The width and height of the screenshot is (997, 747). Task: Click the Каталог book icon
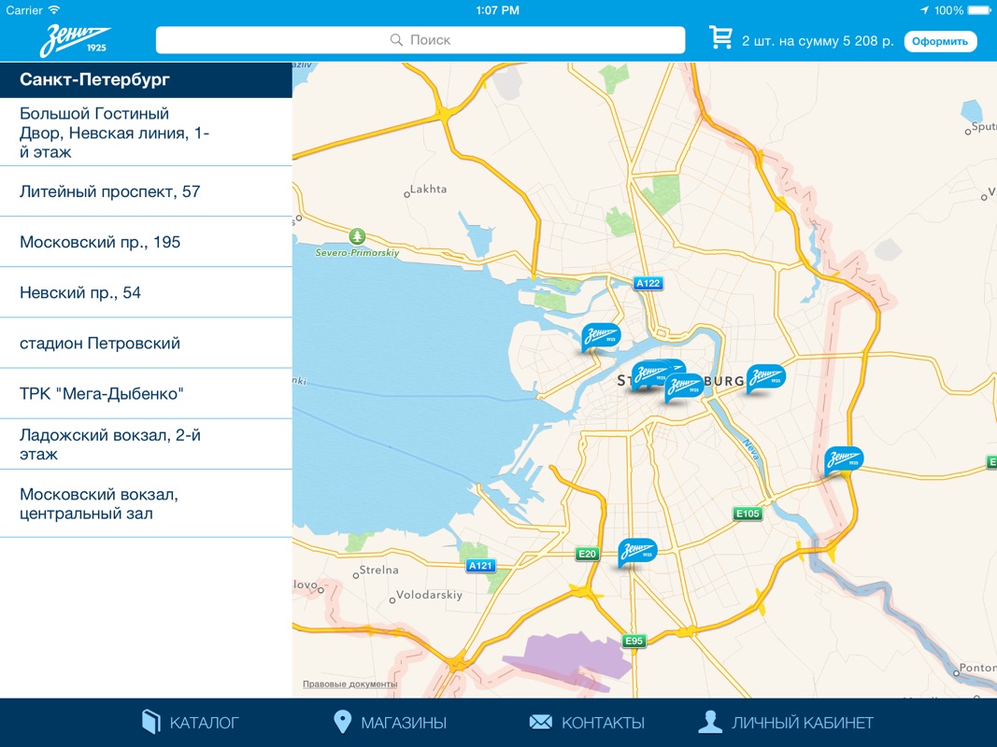pyautogui.click(x=151, y=722)
